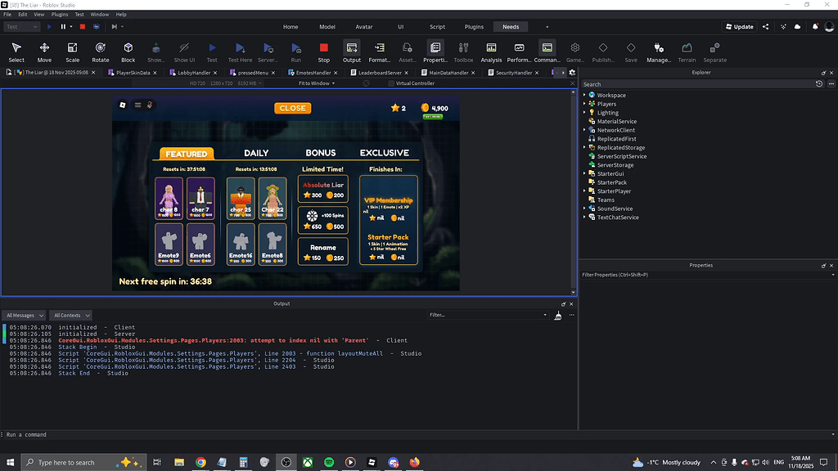
Task: Open the Script Analysis panel
Action: (490, 52)
